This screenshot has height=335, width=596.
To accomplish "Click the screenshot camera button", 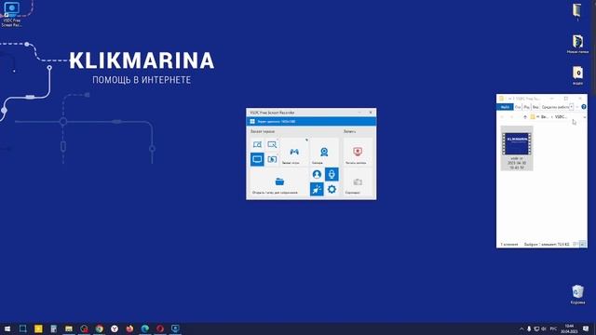I will (358, 182).
